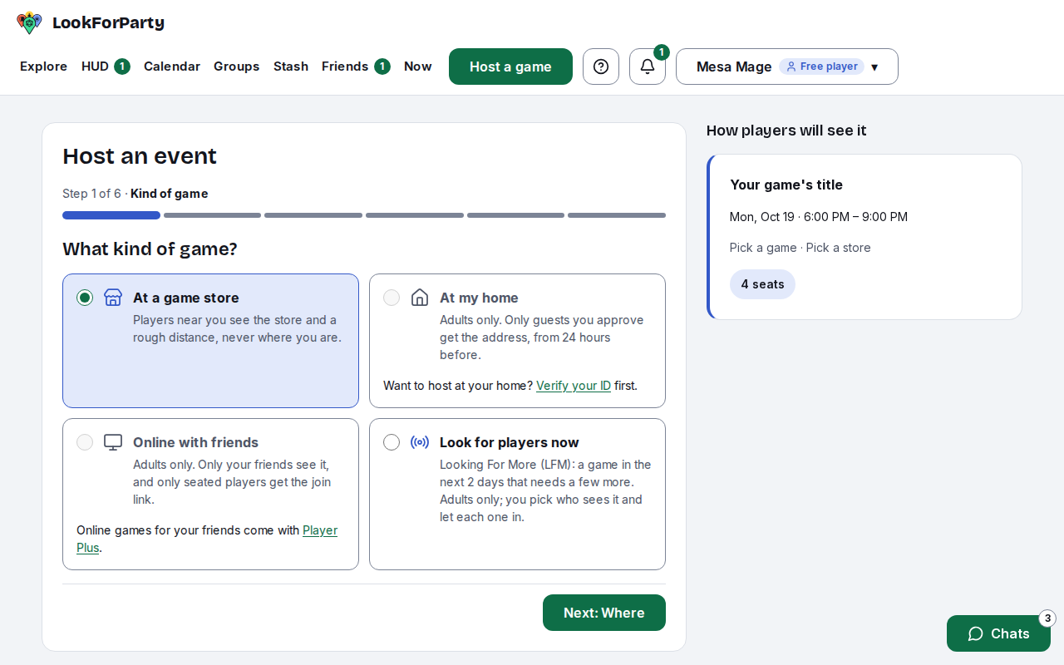
Task: Open the Now nav item
Action: (x=418, y=66)
